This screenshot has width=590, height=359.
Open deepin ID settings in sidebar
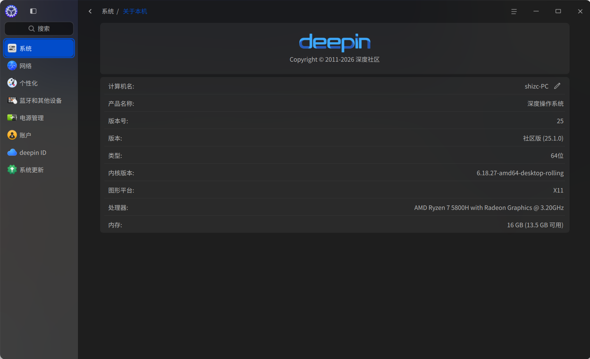tap(39, 152)
